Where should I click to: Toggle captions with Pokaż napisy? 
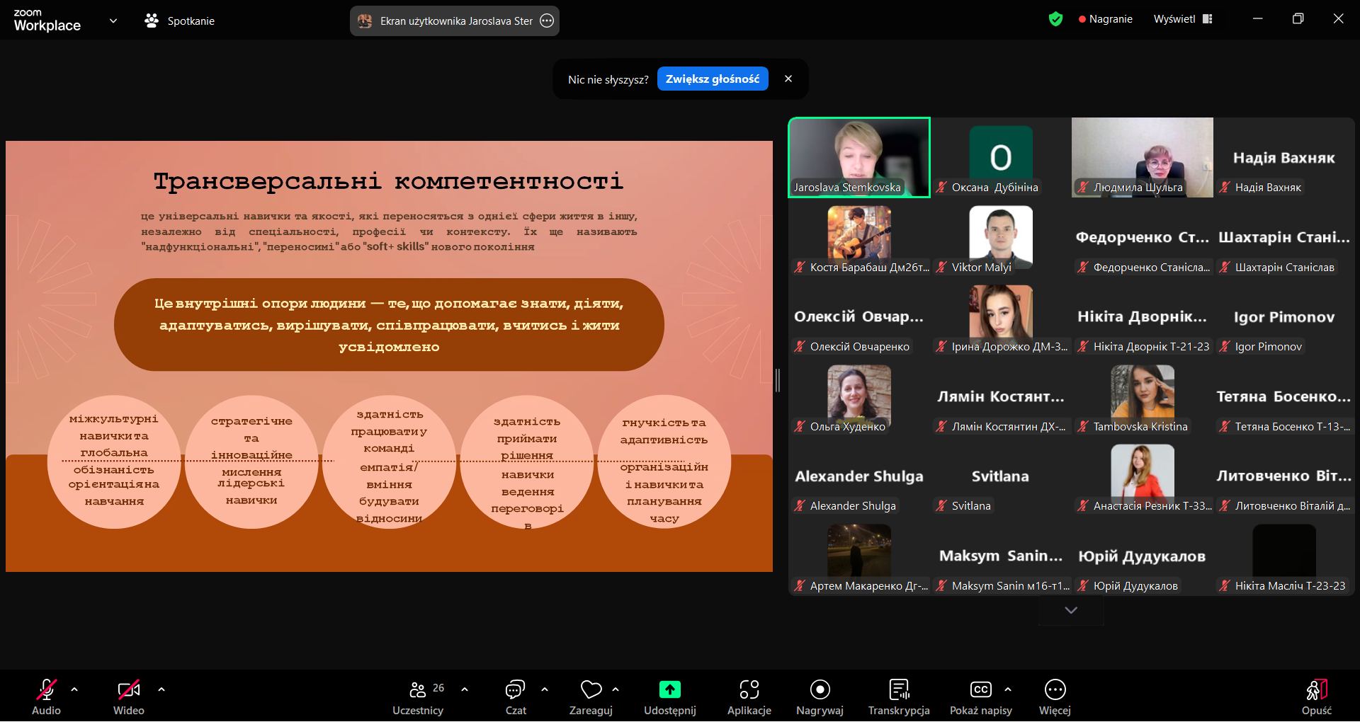(980, 690)
